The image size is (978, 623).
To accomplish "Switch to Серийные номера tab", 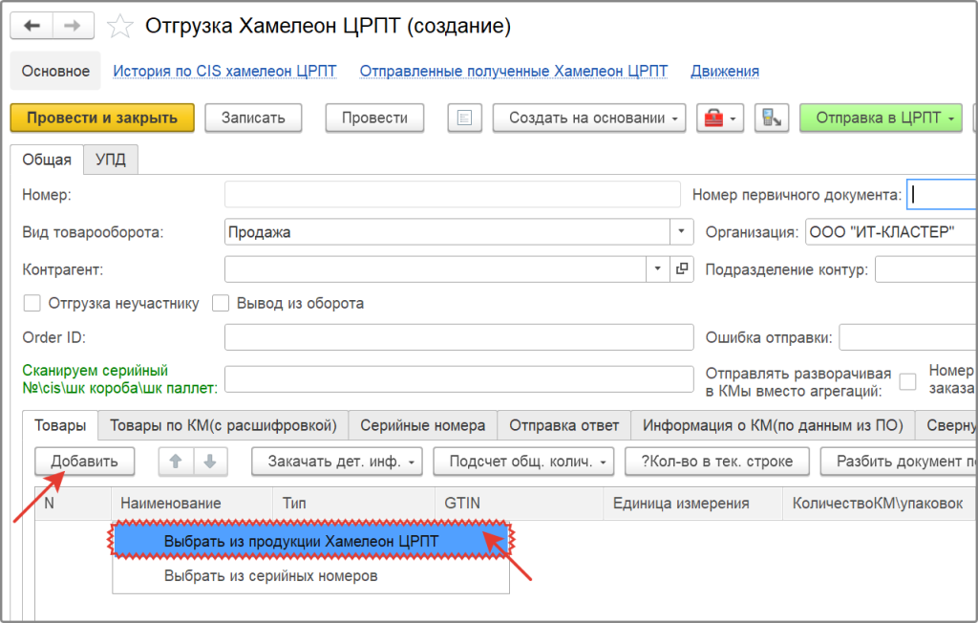I will pyautogui.click(x=423, y=425).
